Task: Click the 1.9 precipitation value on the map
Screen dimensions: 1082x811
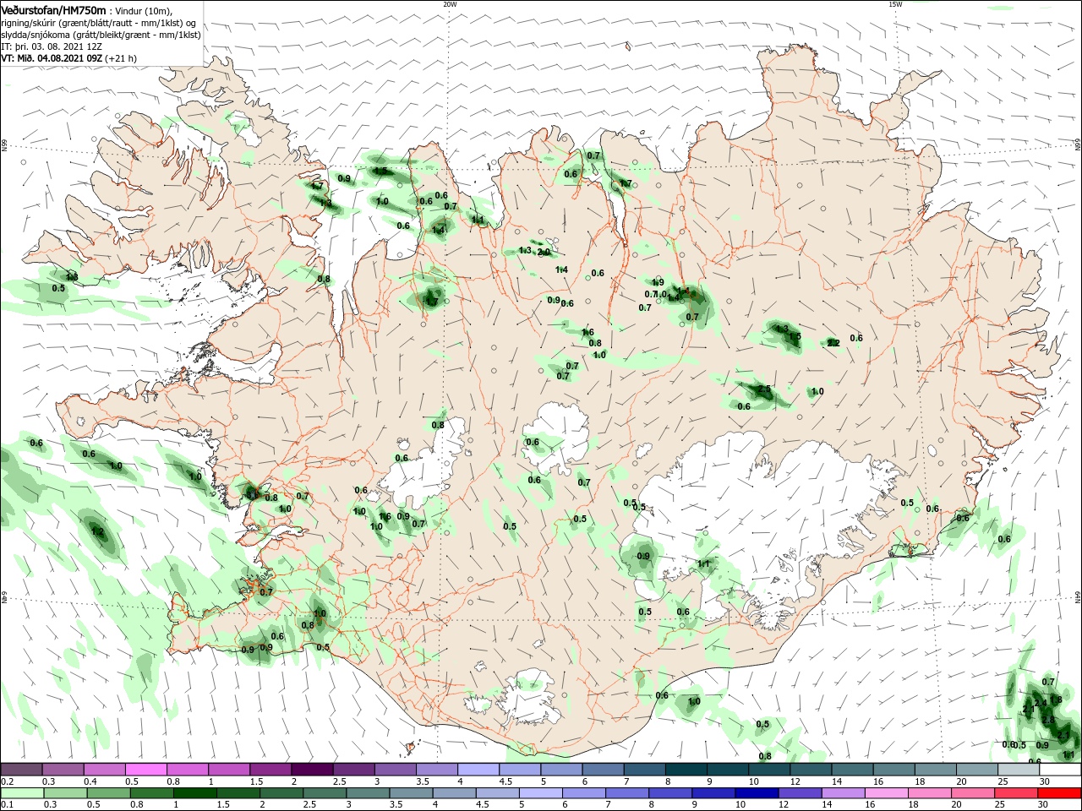Action: 657,283
